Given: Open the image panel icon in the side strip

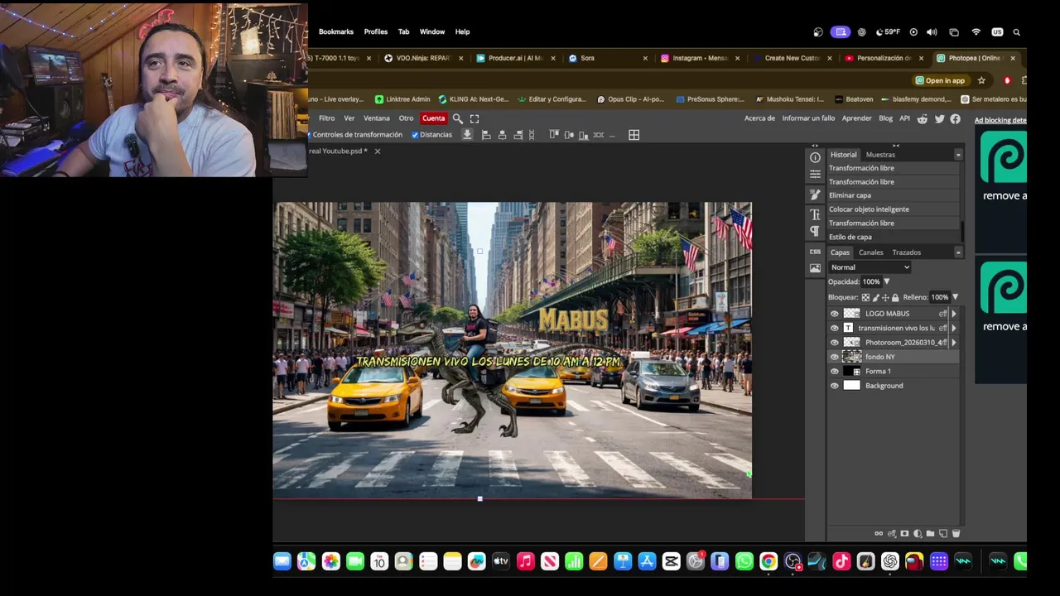Looking at the screenshot, I should point(815,268).
